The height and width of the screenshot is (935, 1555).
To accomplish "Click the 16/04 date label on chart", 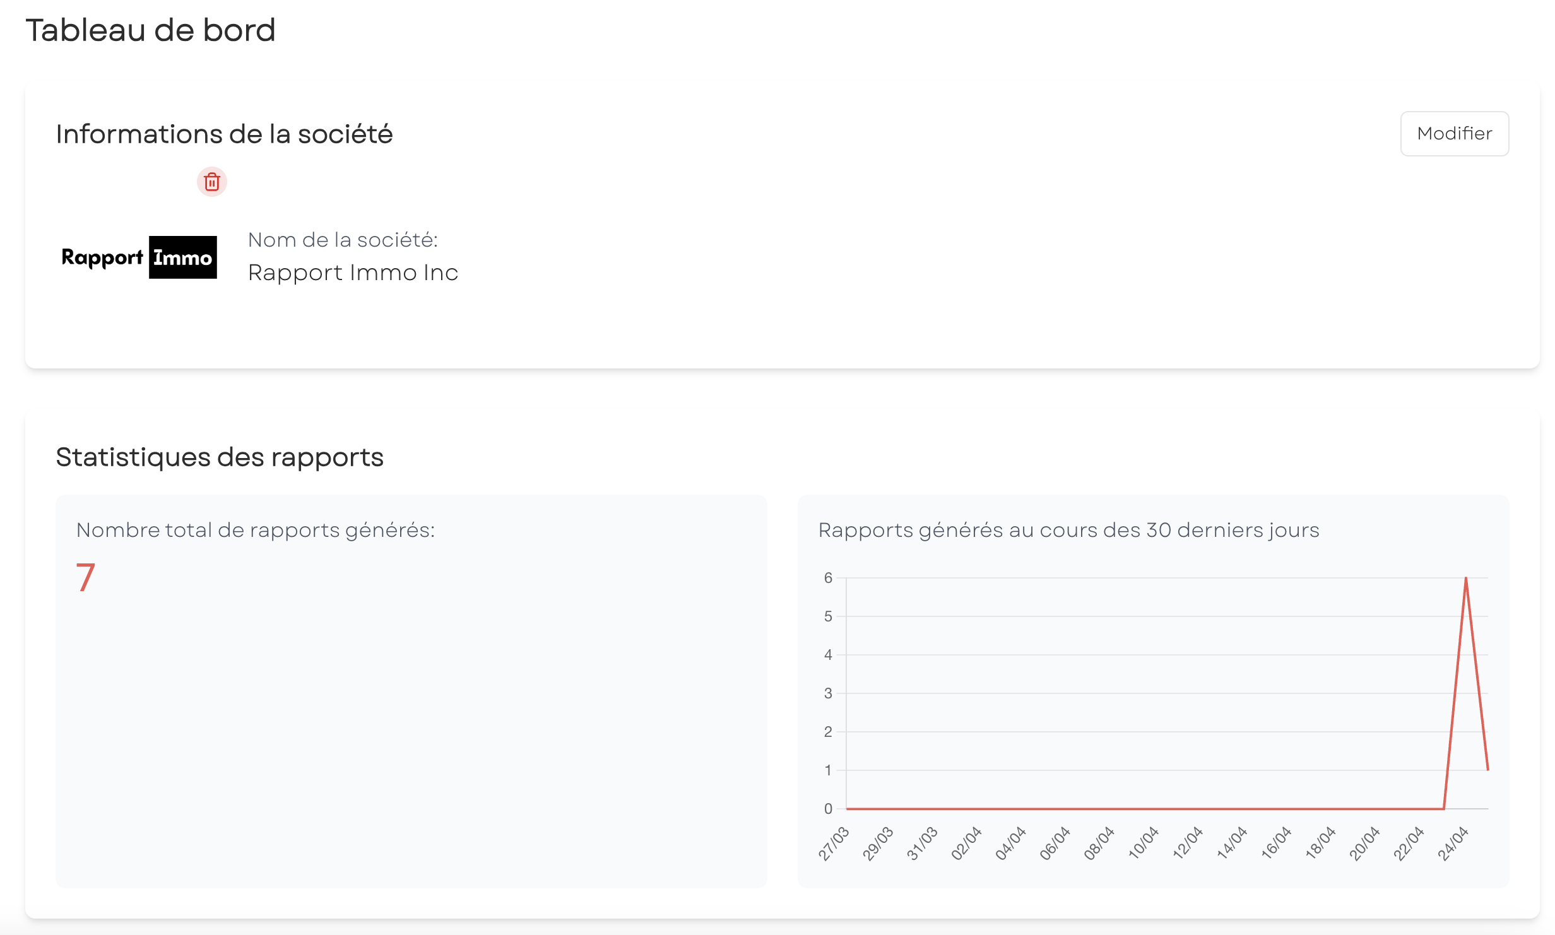I will [1276, 843].
